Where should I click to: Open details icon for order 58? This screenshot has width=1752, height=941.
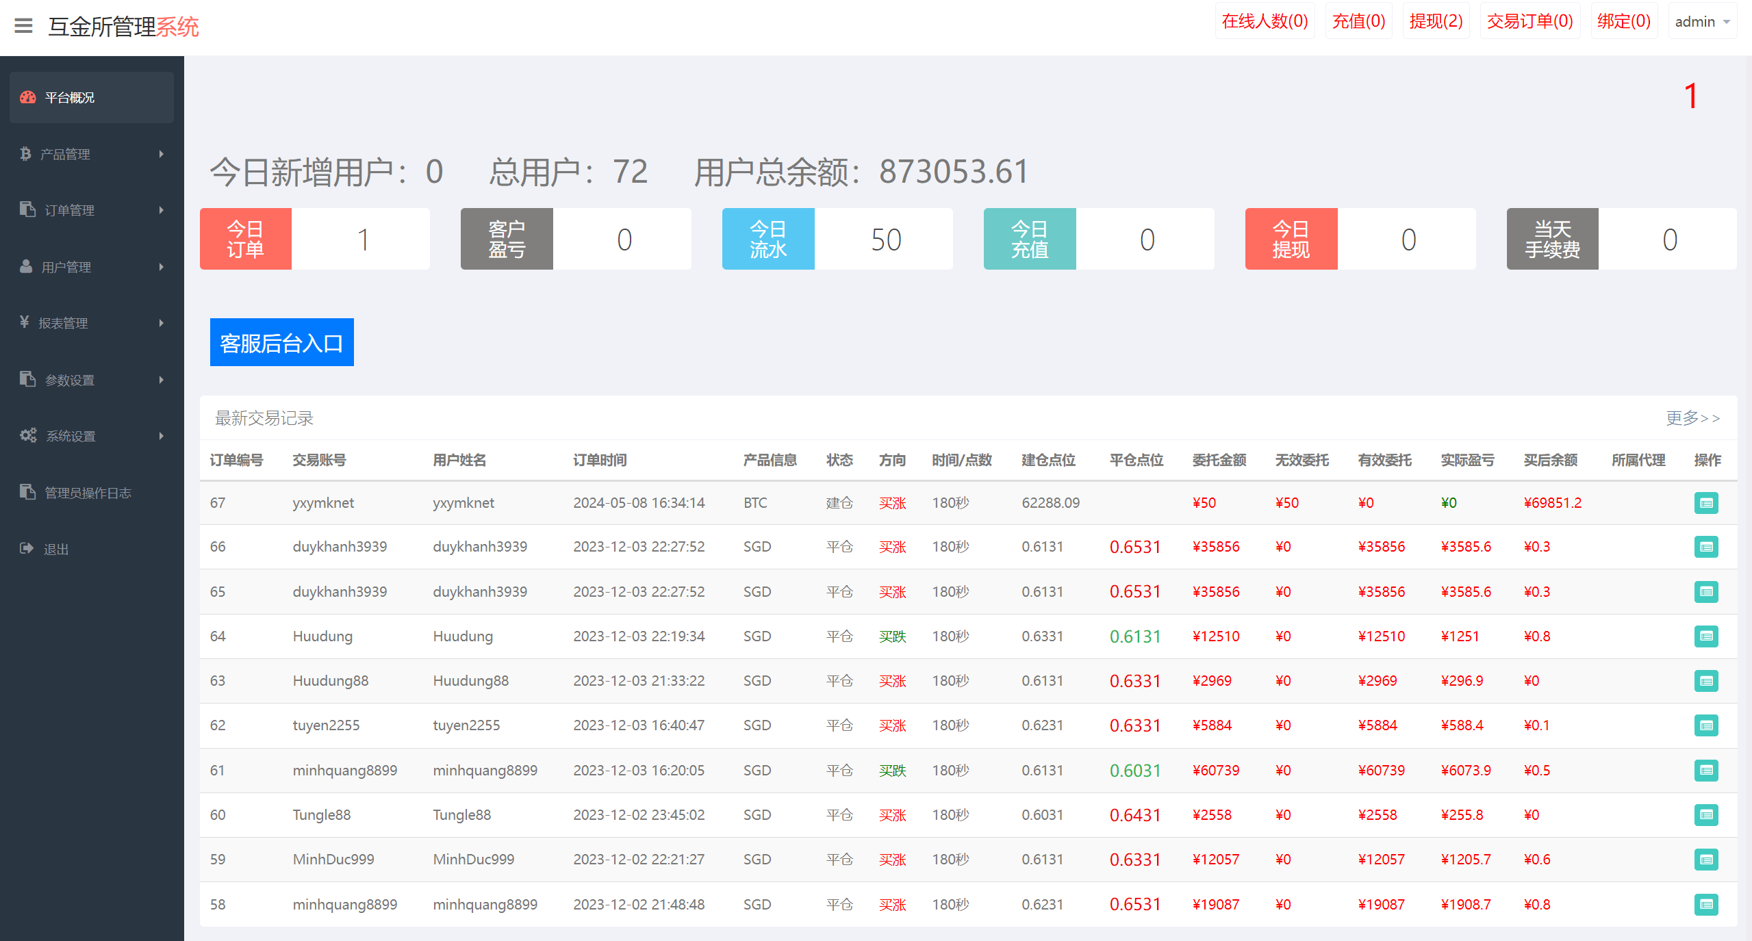pos(1705,905)
